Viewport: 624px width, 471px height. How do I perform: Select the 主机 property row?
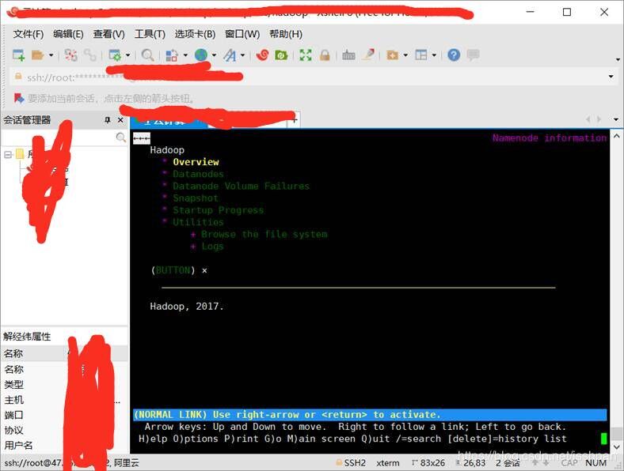(x=63, y=400)
